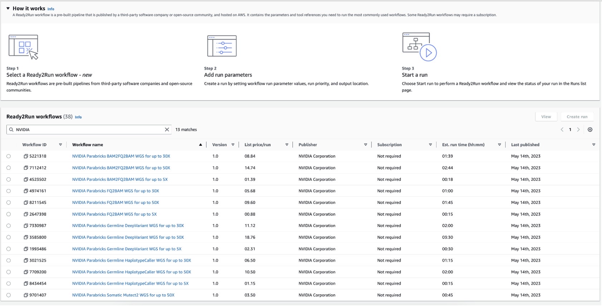The width and height of the screenshot is (602, 306).
Task: Copy workflow ID 7112412
Action: 26,168
